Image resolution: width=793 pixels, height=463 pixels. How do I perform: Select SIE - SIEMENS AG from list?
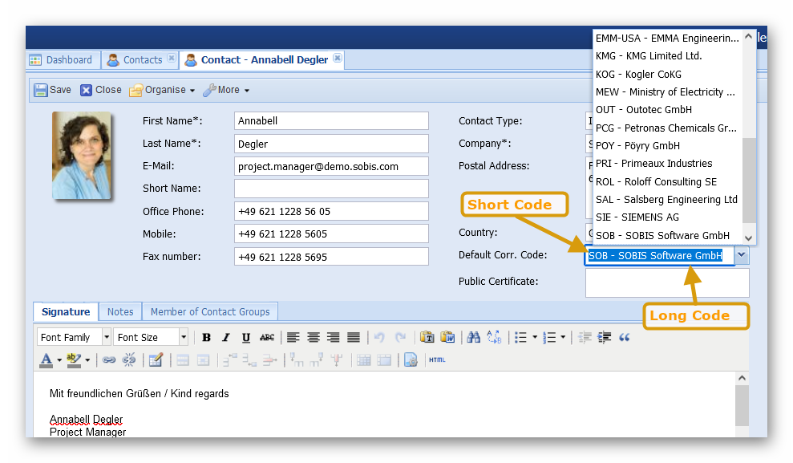(x=637, y=217)
